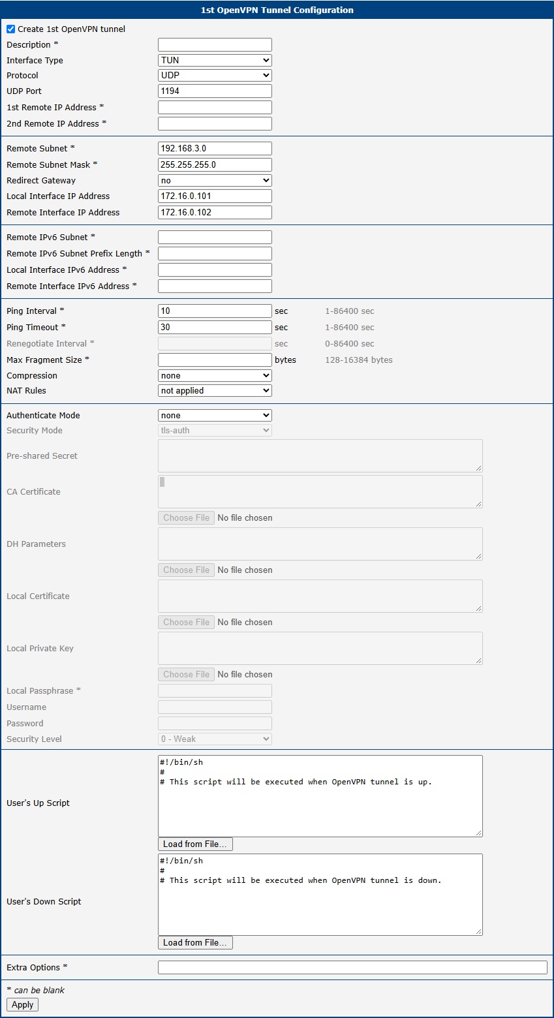The image size is (554, 1018).
Task: Open the Security Level dropdown
Action: [x=215, y=739]
